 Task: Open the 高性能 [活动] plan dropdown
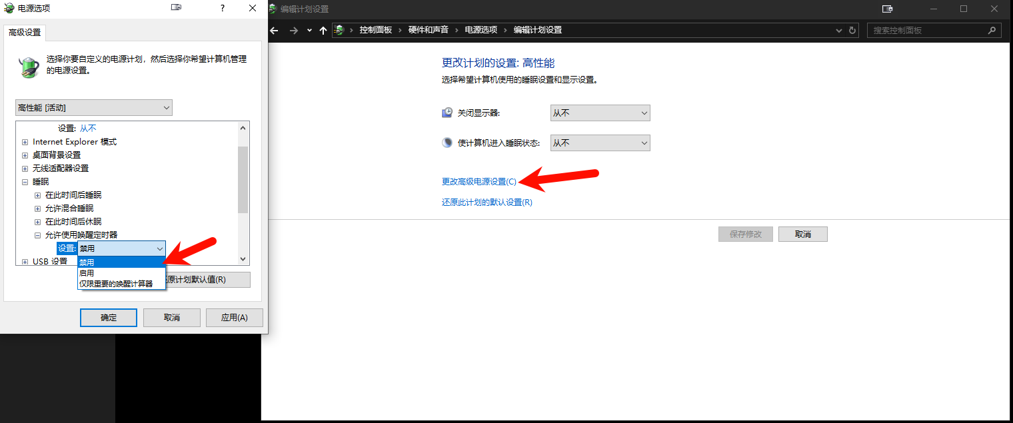pos(94,107)
